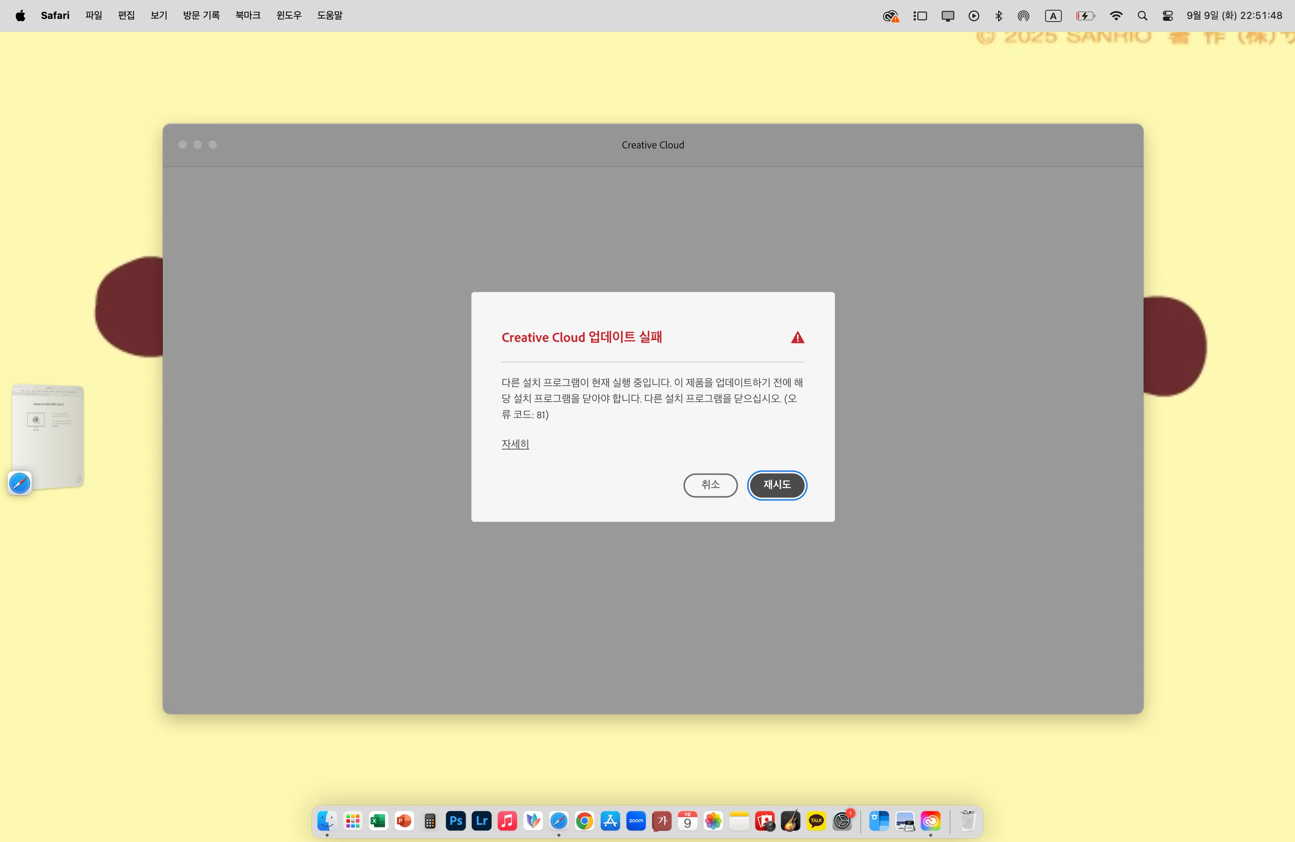Switch input source A indicator
Viewport: 1295px width, 842px height.
click(x=1053, y=16)
